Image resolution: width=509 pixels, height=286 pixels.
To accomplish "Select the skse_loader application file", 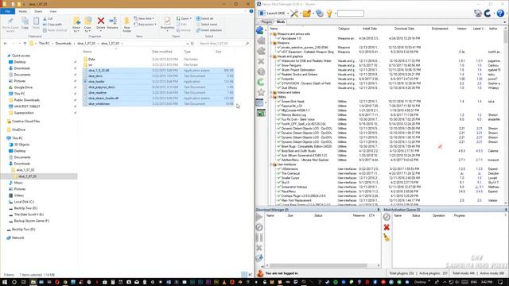I will click(158, 81).
